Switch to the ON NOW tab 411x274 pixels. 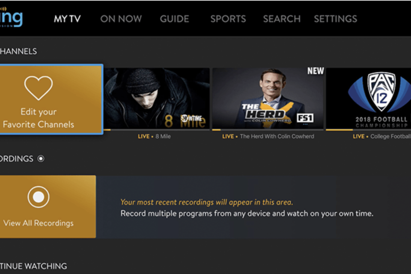[x=121, y=19]
